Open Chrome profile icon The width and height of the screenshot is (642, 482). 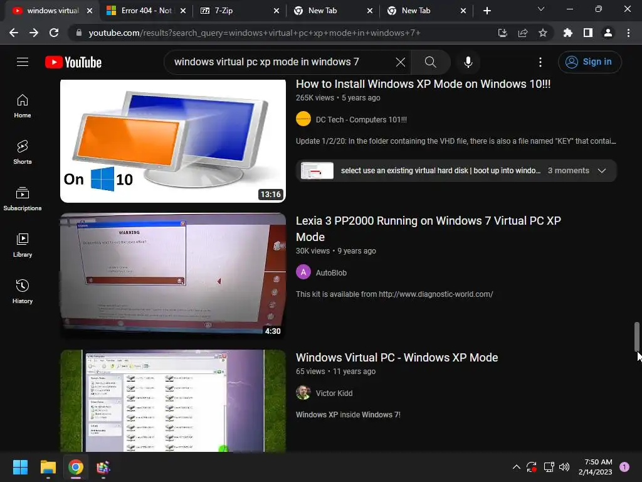608,33
